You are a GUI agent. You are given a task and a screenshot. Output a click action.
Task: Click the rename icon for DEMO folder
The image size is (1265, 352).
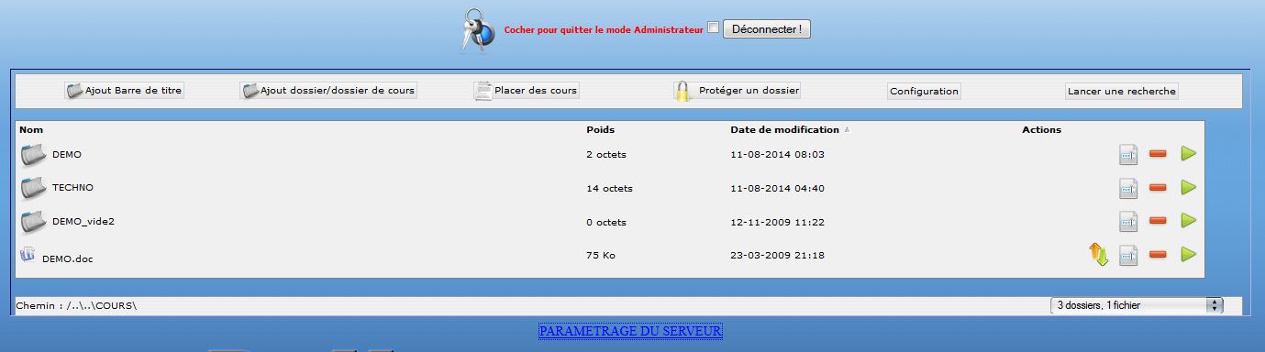[x=1128, y=154]
